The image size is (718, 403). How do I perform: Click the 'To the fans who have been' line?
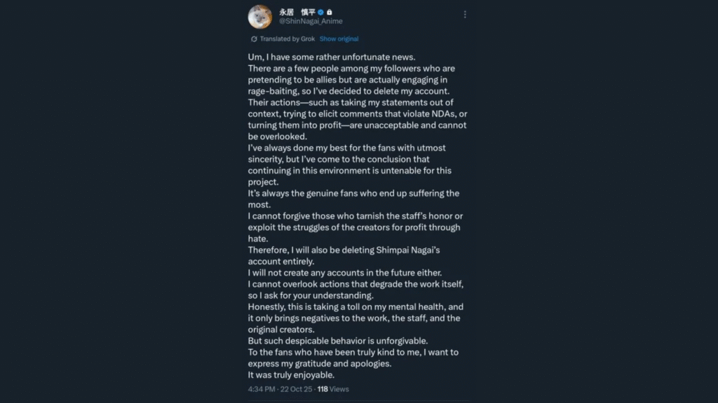[x=353, y=352]
